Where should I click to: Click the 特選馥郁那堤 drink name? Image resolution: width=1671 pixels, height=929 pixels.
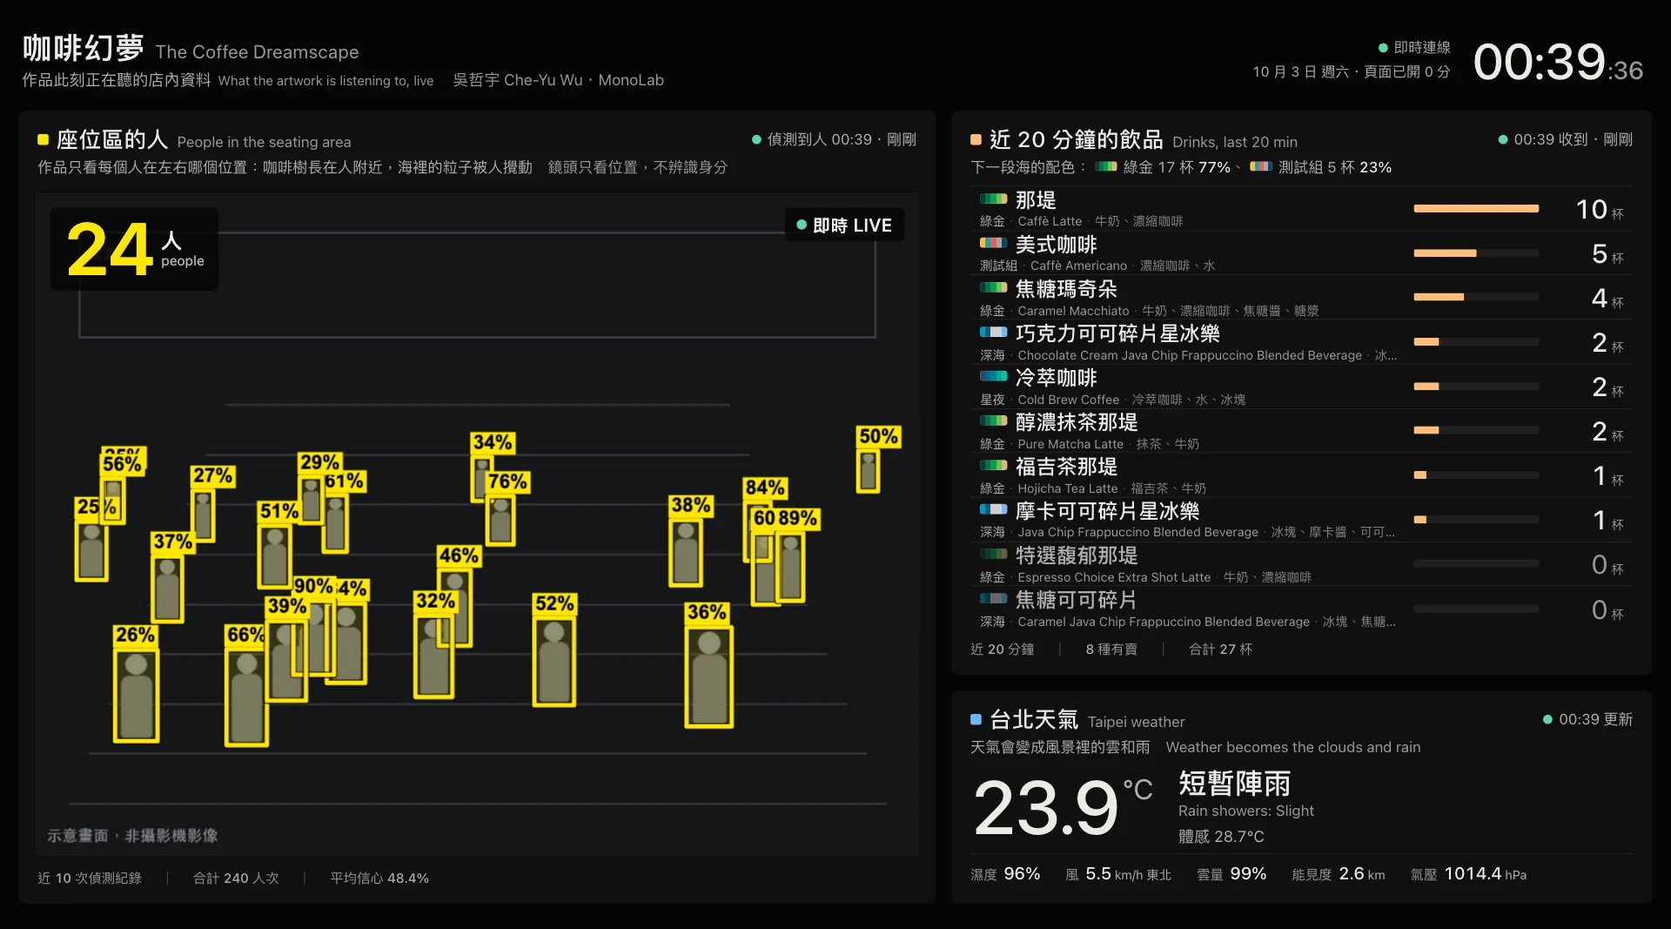pyautogui.click(x=1077, y=555)
